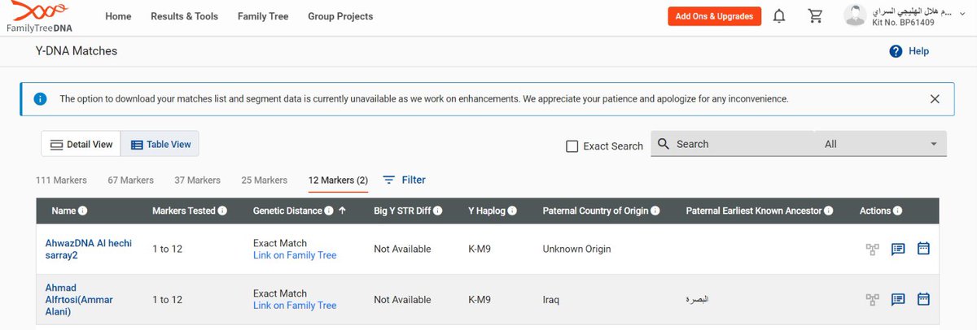The width and height of the screenshot is (977, 330).
Task: Sort by Genetic Distance arrow
Action: (343, 211)
